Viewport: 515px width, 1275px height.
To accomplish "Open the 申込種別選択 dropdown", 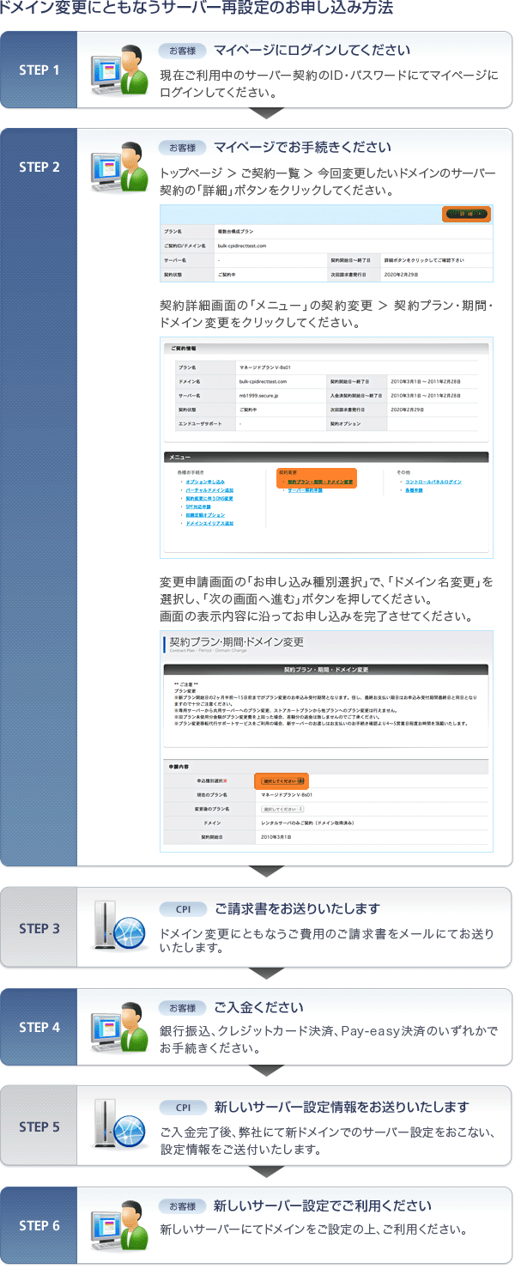I will point(283,781).
